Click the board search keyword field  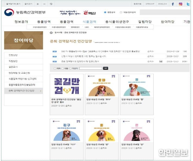pos(91,68)
